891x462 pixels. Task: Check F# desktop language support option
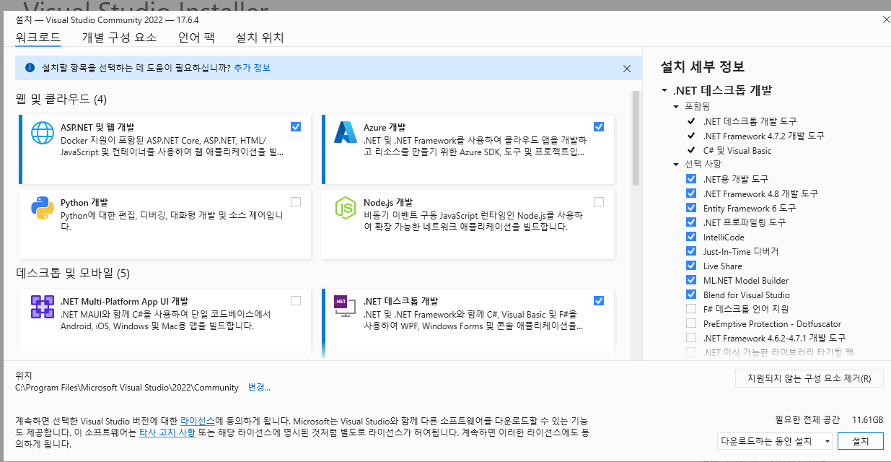tap(691, 309)
